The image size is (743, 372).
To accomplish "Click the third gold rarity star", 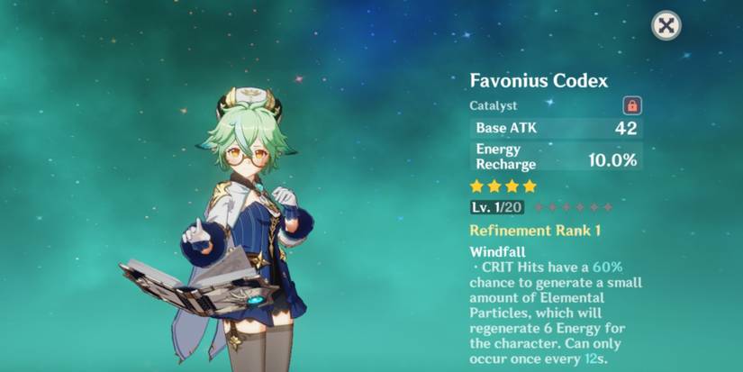I will coord(512,186).
